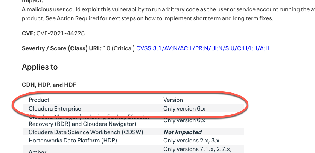
Task: Click the 'Applies to' heading
Action: (x=40, y=67)
